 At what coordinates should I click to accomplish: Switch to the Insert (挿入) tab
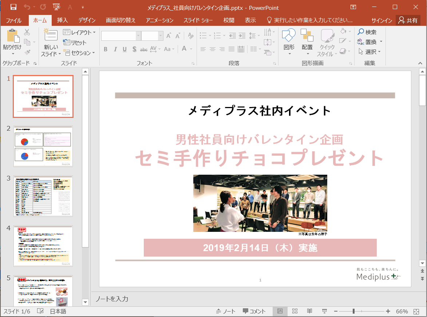(62, 20)
